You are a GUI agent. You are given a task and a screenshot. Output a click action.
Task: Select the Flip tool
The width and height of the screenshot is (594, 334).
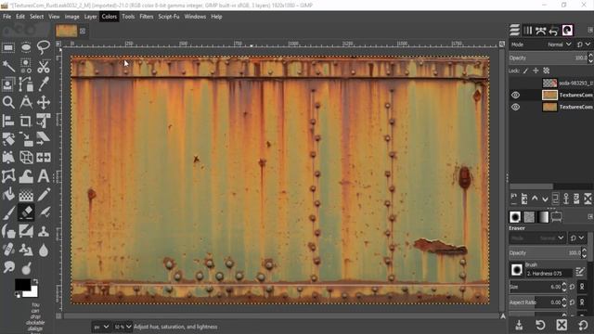tap(44, 158)
